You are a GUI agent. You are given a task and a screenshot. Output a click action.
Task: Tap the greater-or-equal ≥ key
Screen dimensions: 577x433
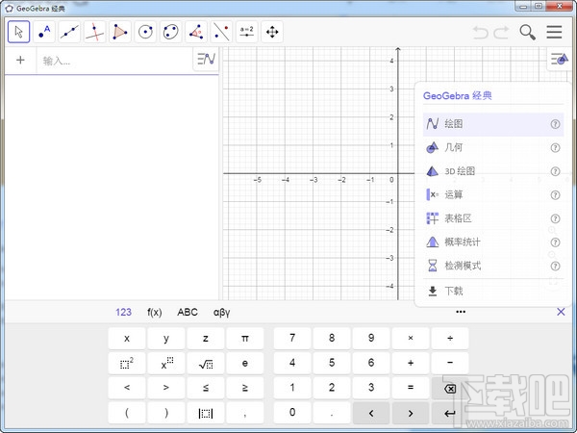[244, 388]
